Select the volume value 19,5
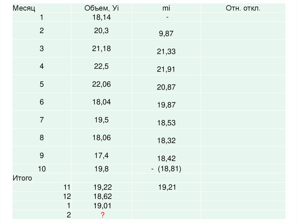This screenshot has width=298, height=223. pos(101,120)
